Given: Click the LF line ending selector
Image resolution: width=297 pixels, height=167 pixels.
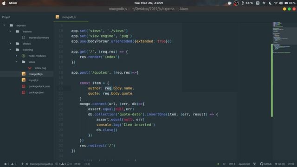Looking at the screenshot, I should coord(224,164).
